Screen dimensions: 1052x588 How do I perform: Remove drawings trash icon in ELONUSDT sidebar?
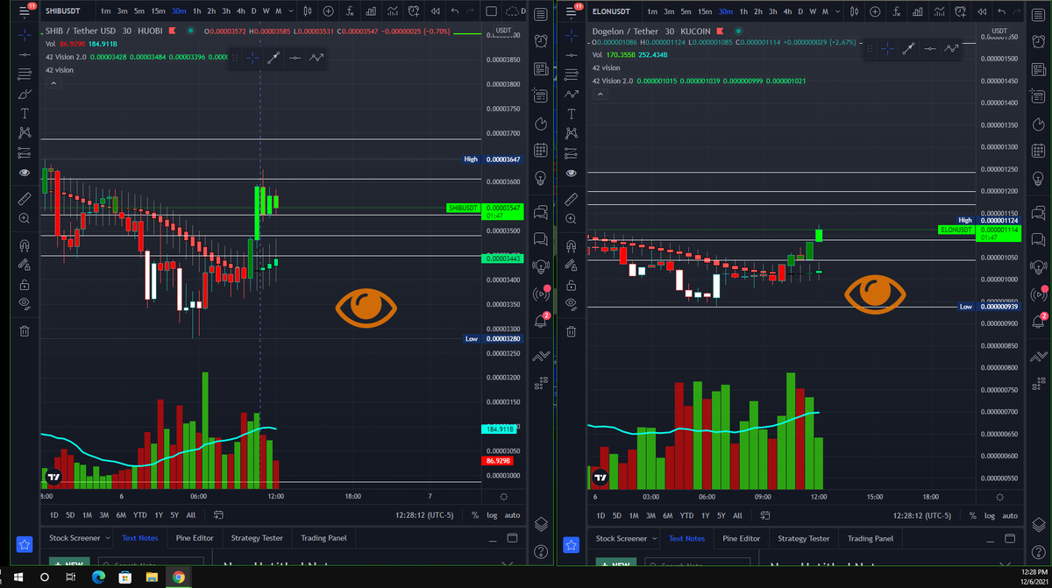(572, 331)
